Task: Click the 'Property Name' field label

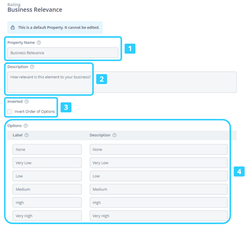Action: pos(21,43)
